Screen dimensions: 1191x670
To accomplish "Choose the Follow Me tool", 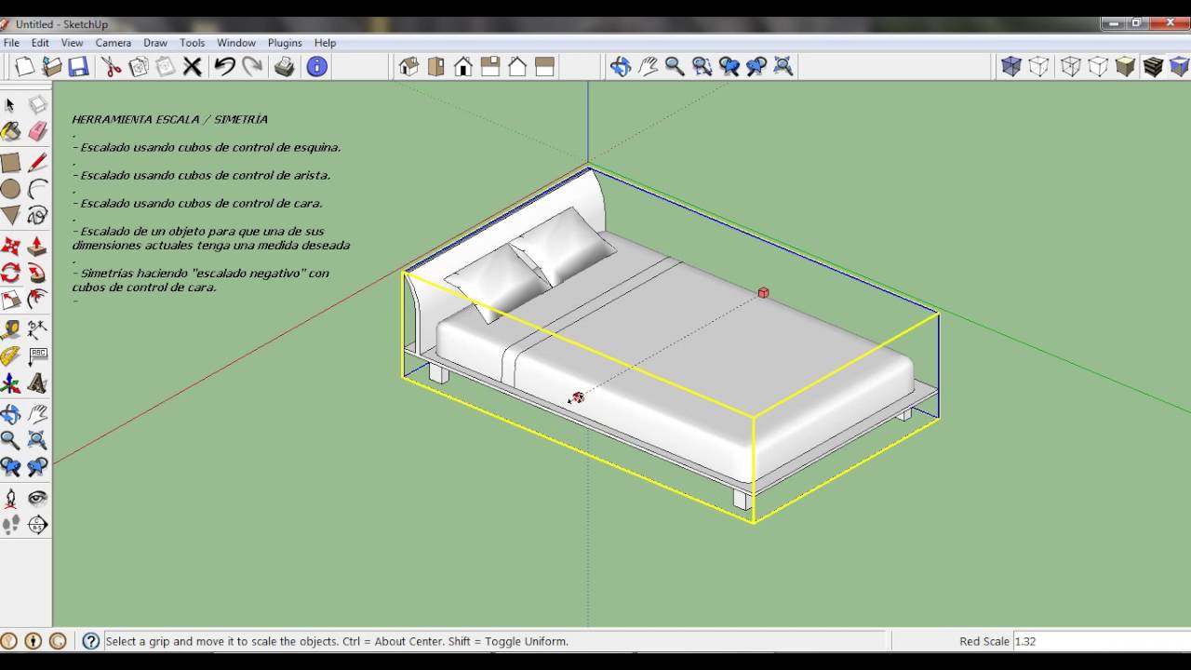I will [x=37, y=274].
